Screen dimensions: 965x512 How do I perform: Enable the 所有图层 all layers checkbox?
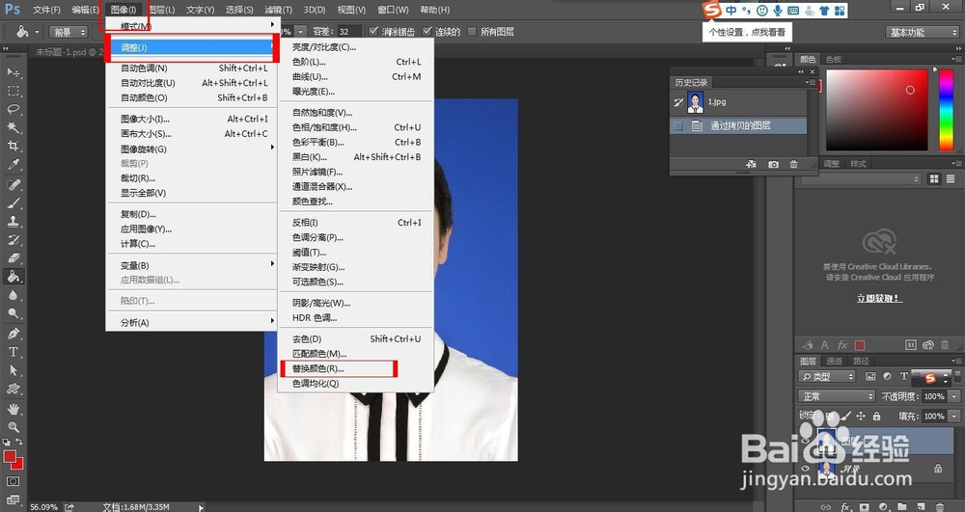(x=472, y=32)
